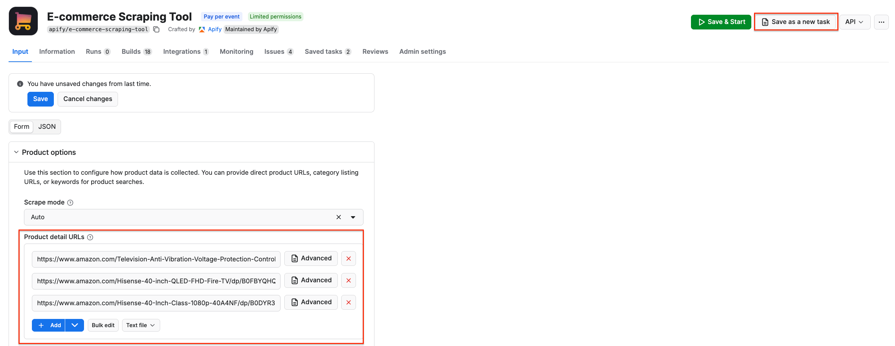Switch input view to JSON

point(47,127)
